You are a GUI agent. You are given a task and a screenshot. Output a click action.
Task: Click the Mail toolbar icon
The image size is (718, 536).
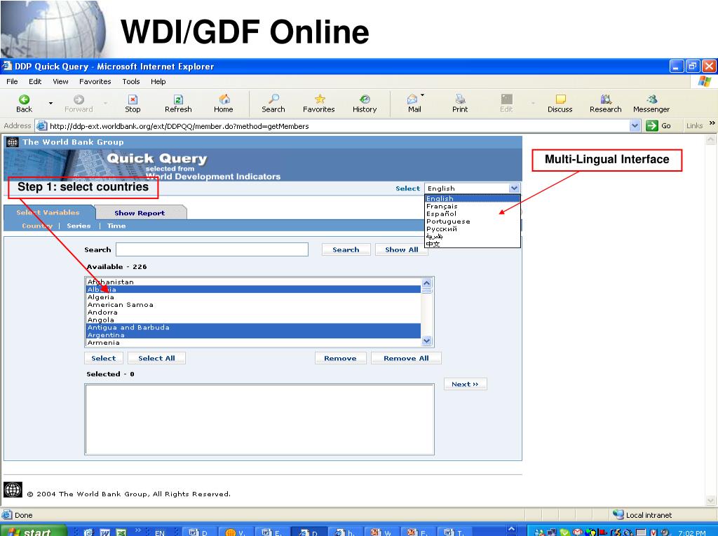pos(412,99)
